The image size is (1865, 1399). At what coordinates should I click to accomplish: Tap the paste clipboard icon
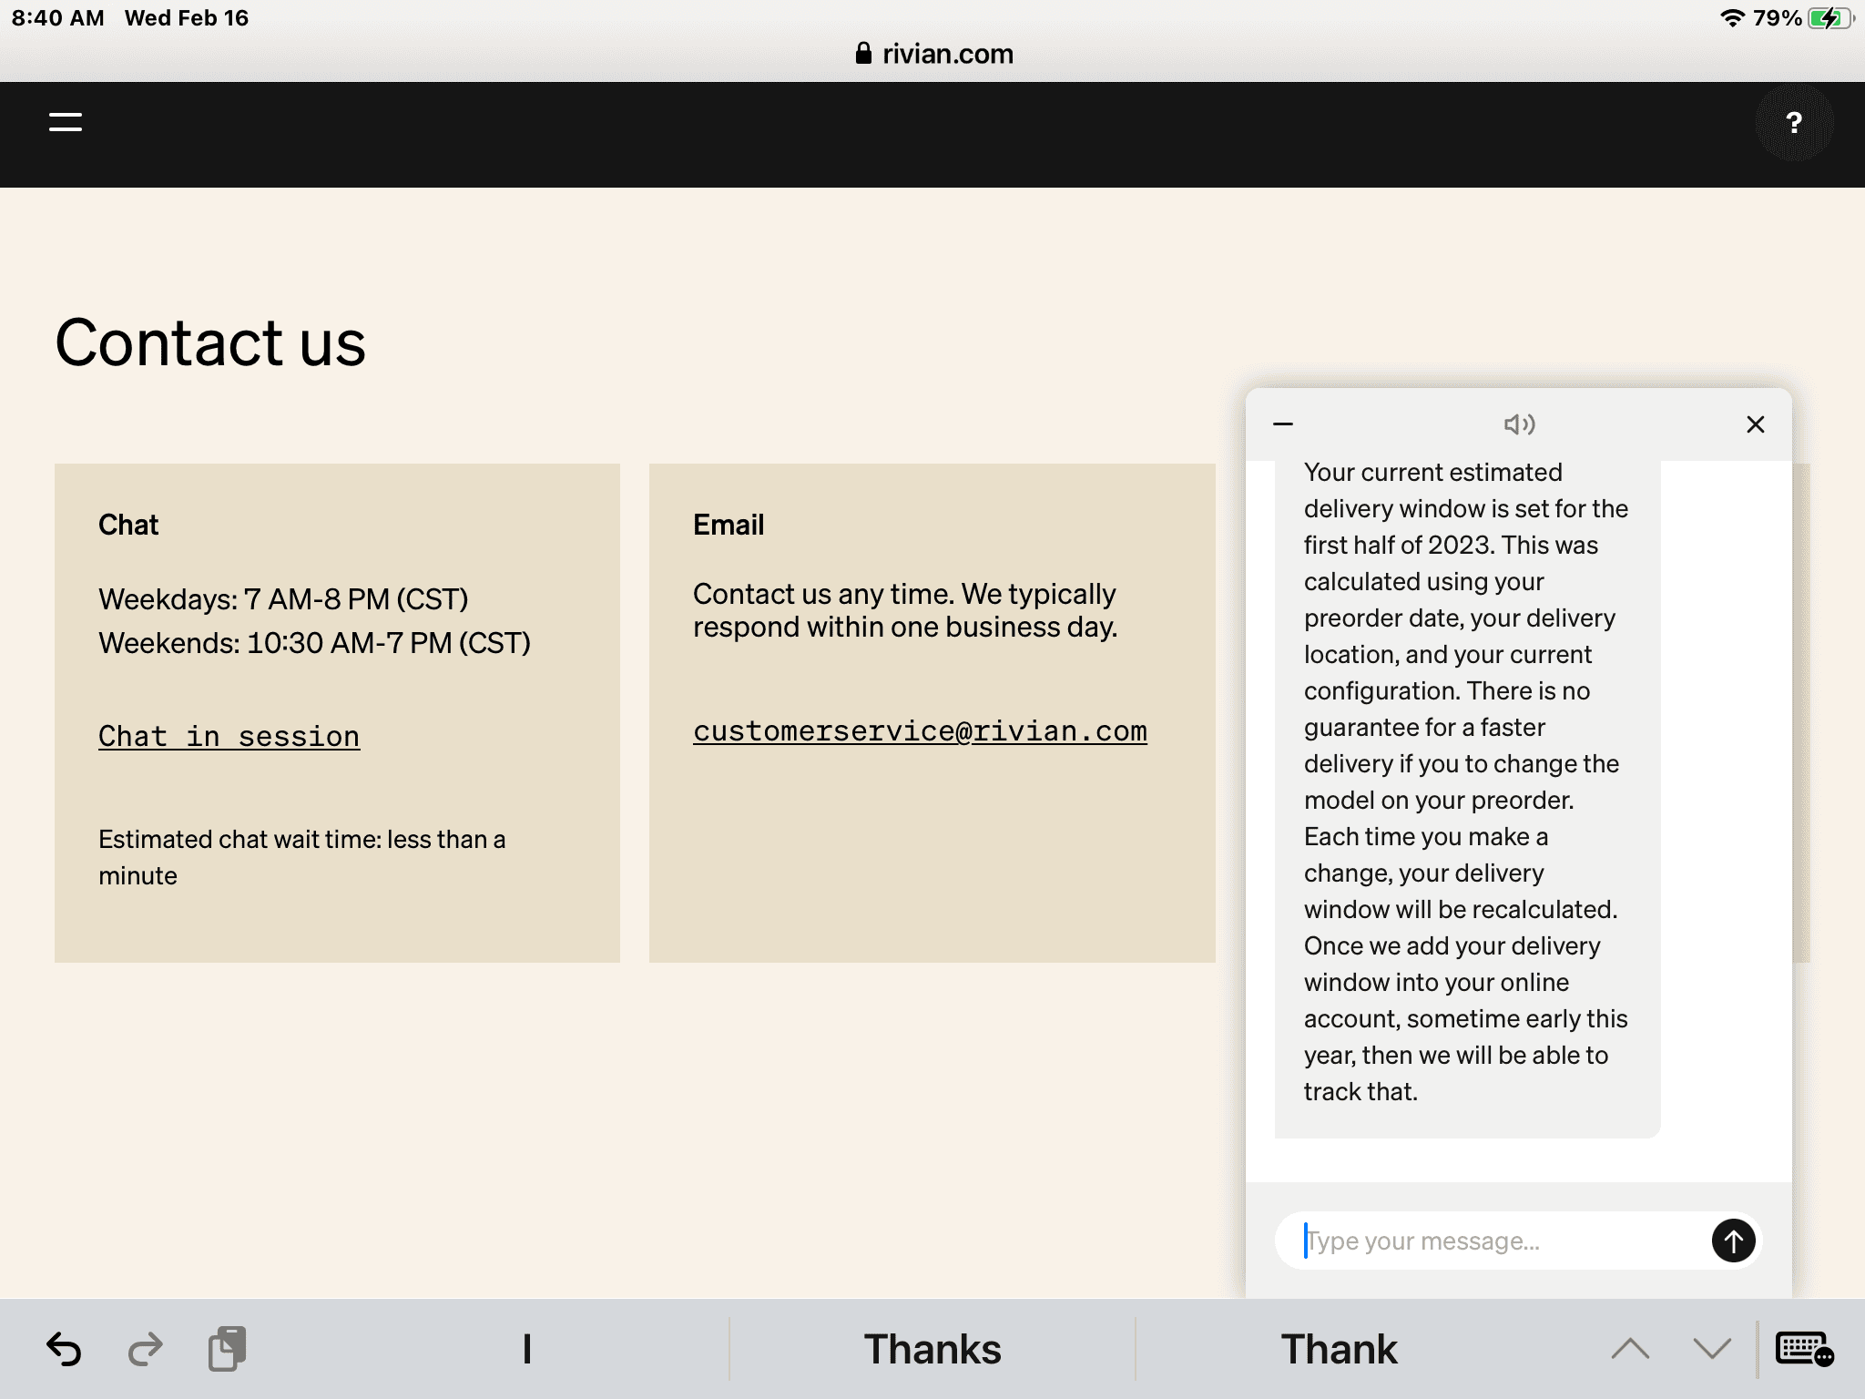click(x=227, y=1349)
